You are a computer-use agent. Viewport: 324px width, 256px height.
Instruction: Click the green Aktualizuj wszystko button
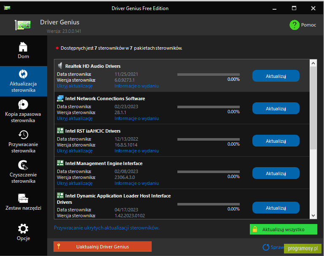(x=284, y=229)
